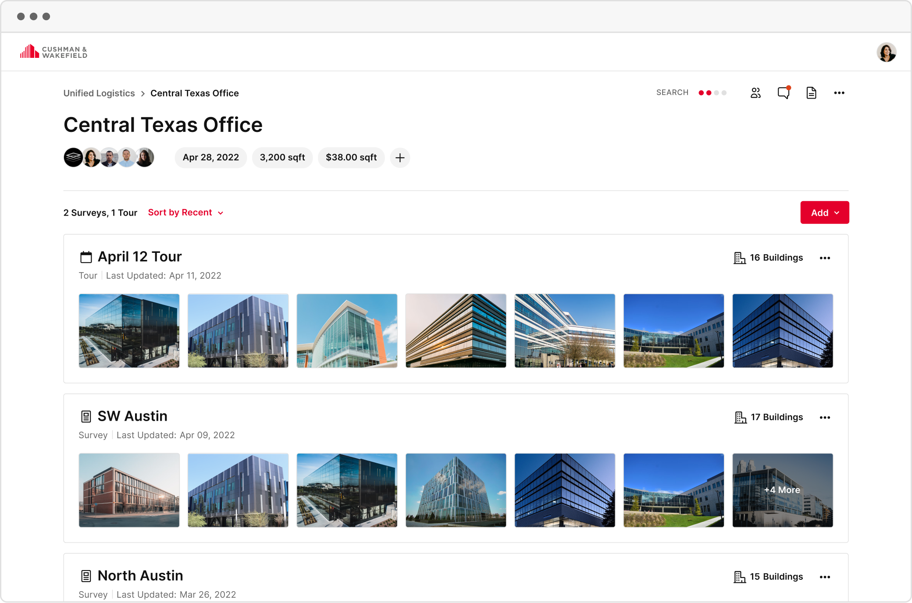Viewport: 912px width, 603px height.
Task: Open the April 12 Tour title
Action: [x=139, y=257]
